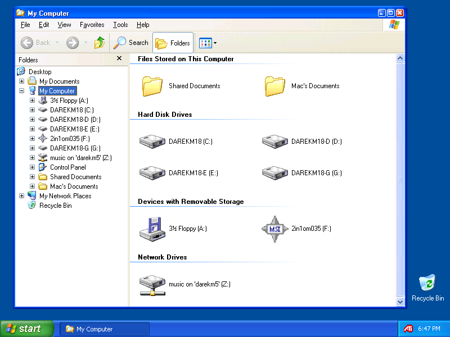
Task: Collapse My Computer in folder tree
Action: [x=21, y=90]
